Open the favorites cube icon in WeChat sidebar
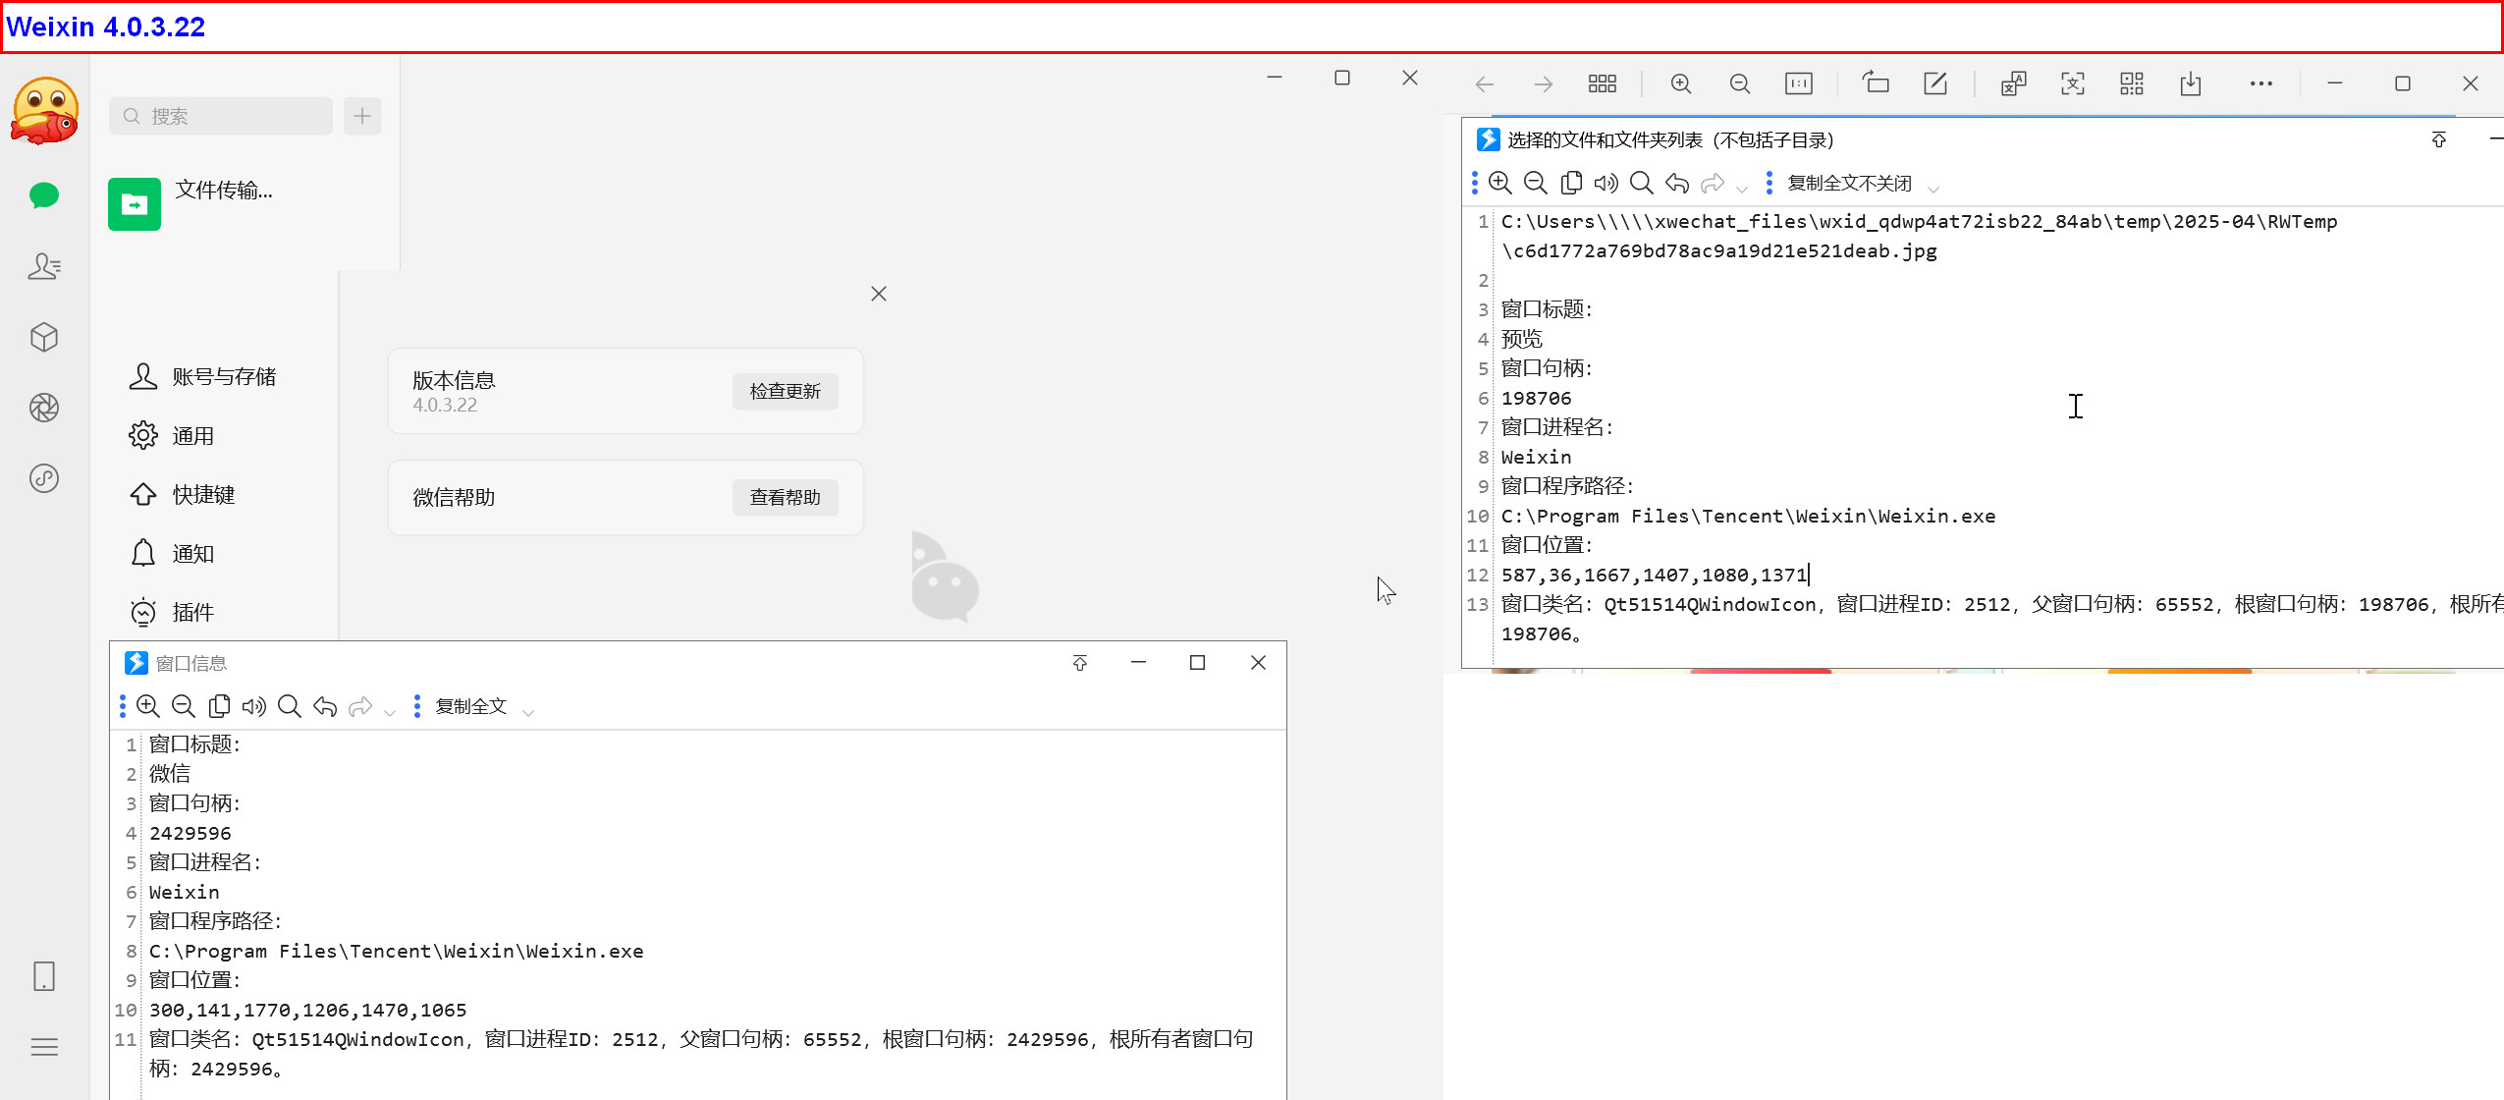Screen dimensions: 2504x1100 tap(44, 337)
